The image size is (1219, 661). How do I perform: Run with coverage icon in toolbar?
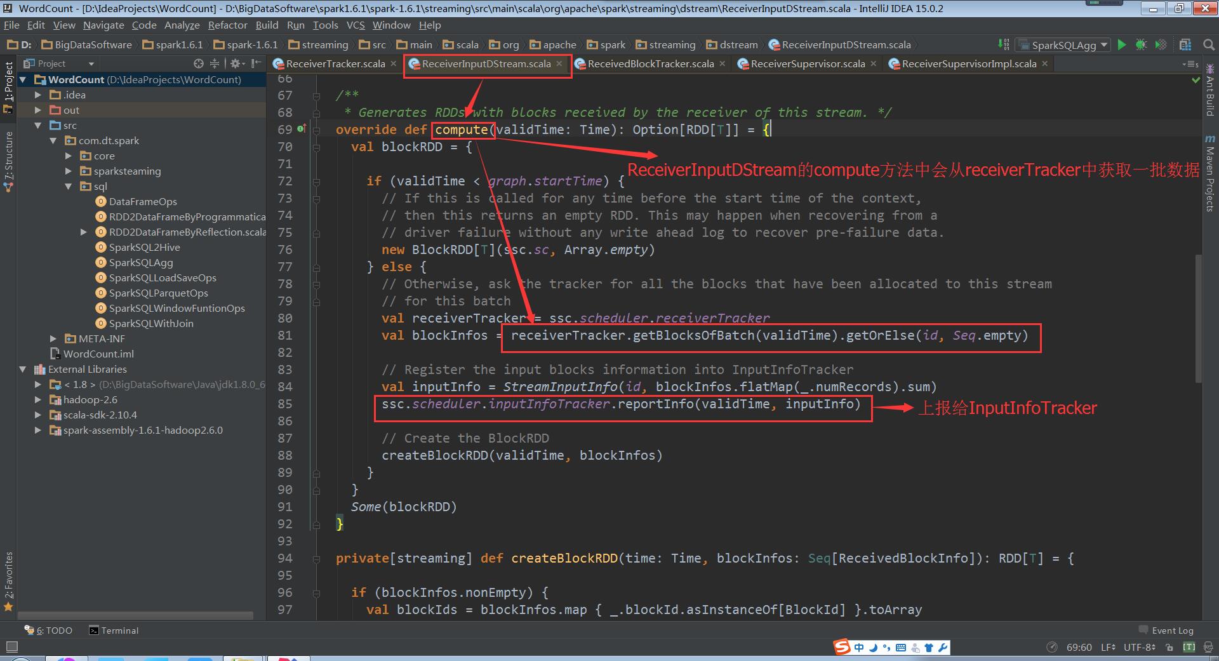(1161, 44)
